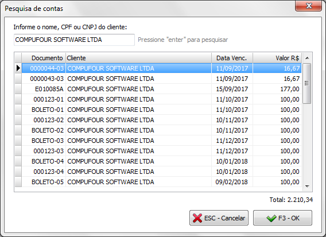The image size is (326, 237).
Task: Confirm with the F3 - OK button
Action: [282, 218]
